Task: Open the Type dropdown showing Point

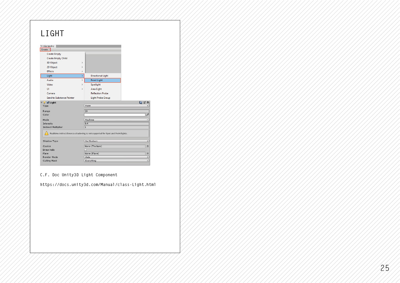Action: [117, 106]
